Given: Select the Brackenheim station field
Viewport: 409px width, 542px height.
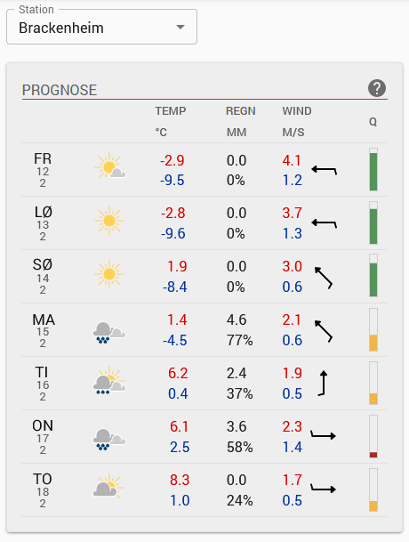Looking at the screenshot, I should pyautogui.click(x=101, y=27).
